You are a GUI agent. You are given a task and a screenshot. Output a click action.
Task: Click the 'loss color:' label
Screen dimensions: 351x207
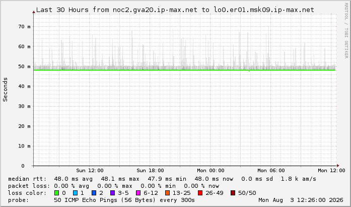pos(27,193)
